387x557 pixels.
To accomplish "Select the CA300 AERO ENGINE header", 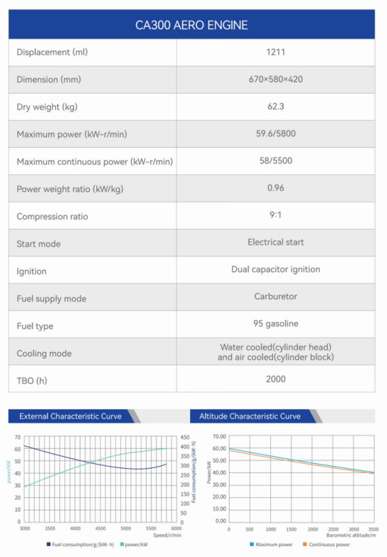I will [x=191, y=24].
